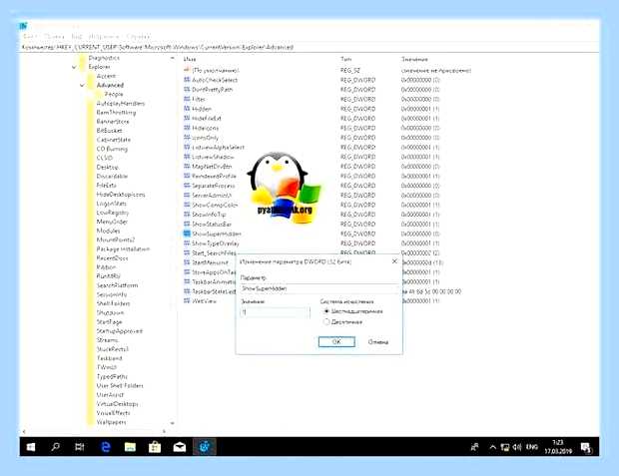
Task: Click the ShowInfoTip value icon
Action: click(x=187, y=215)
